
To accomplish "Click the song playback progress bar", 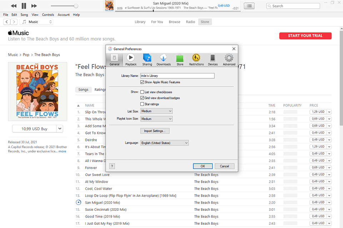I will (178, 11).
